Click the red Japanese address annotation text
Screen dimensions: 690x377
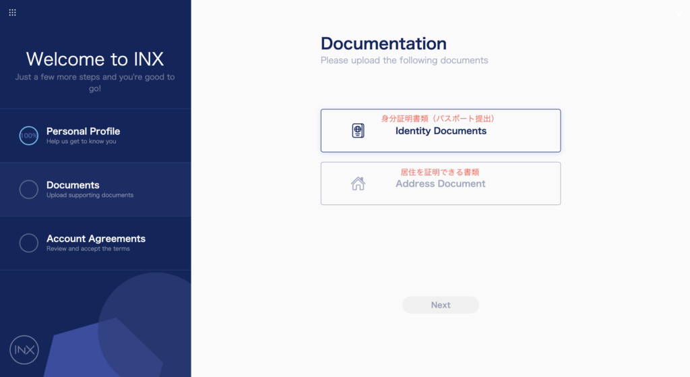(x=439, y=172)
